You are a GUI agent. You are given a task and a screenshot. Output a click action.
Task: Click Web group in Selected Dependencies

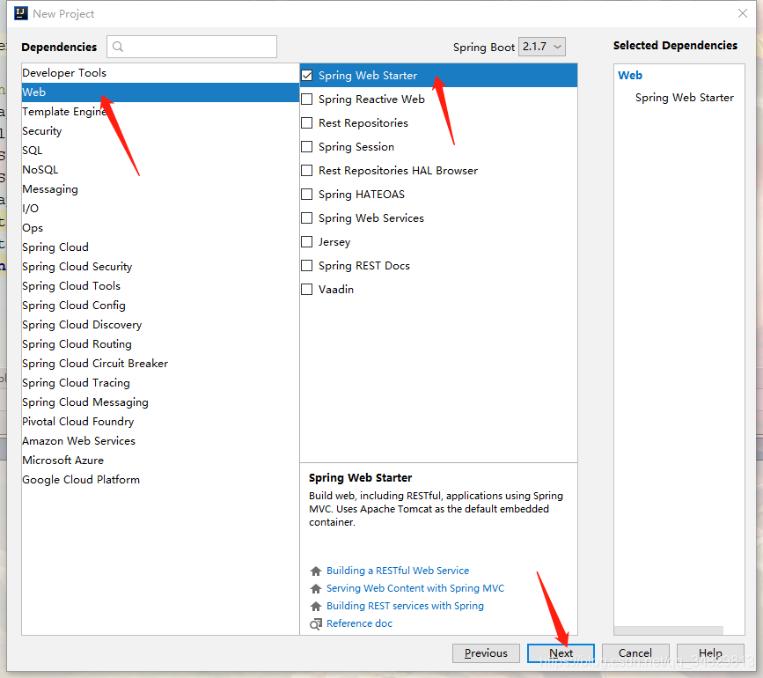point(629,76)
